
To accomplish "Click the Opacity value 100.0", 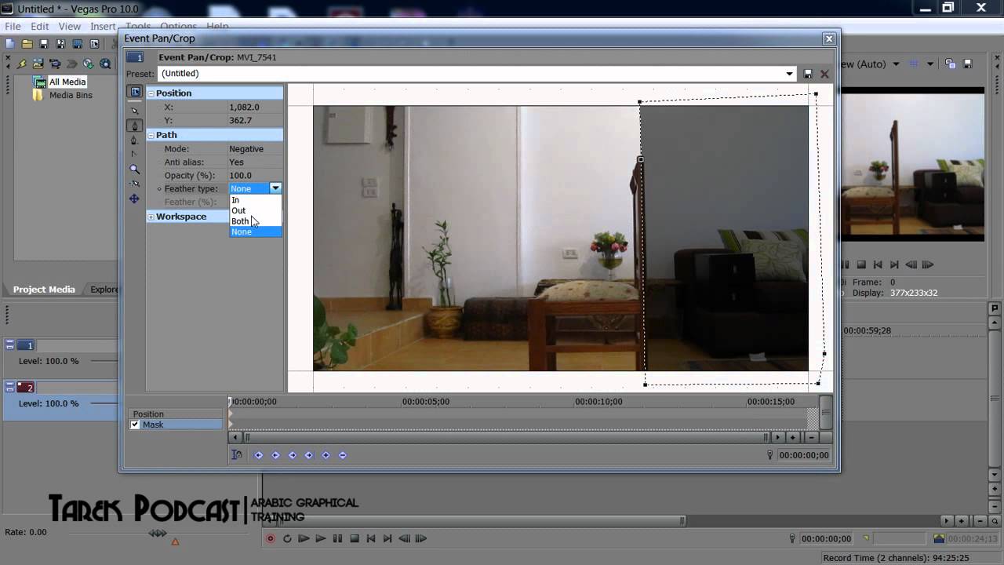I will coord(240,176).
